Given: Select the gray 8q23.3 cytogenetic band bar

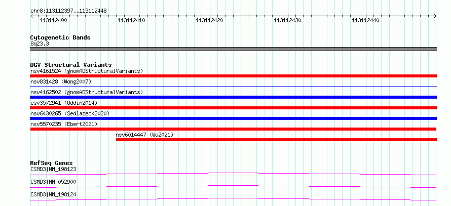Looking at the screenshot, I should 233,49.
